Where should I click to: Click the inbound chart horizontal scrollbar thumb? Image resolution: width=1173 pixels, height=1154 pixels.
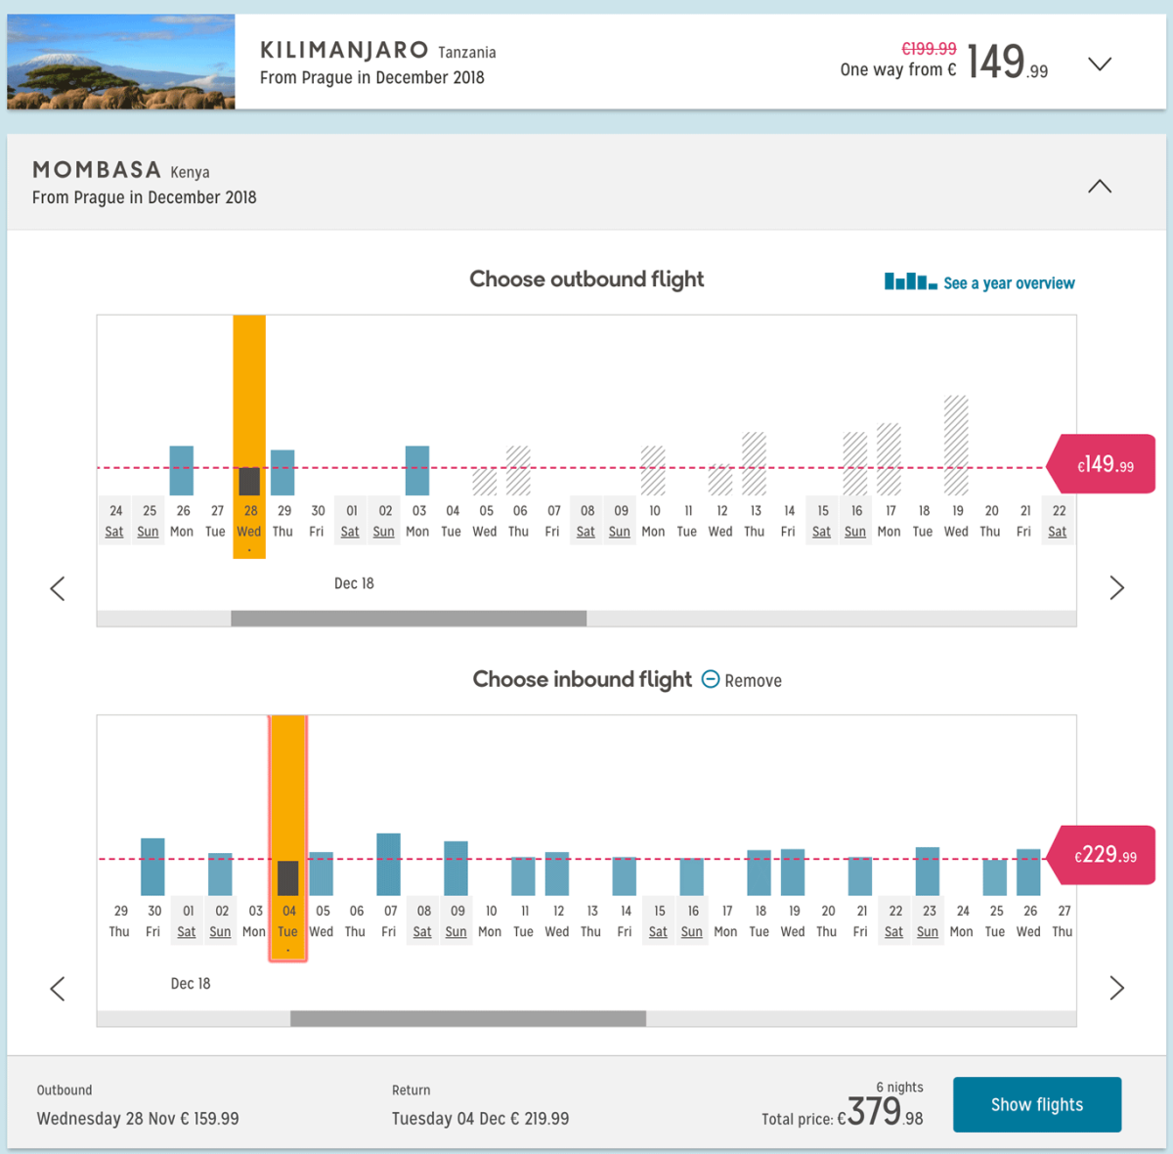coord(468,1019)
